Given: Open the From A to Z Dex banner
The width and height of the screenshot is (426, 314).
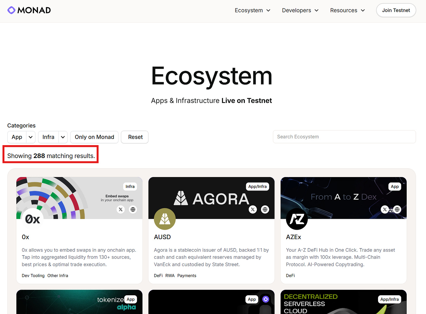Looking at the screenshot, I should (x=343, y=198).
